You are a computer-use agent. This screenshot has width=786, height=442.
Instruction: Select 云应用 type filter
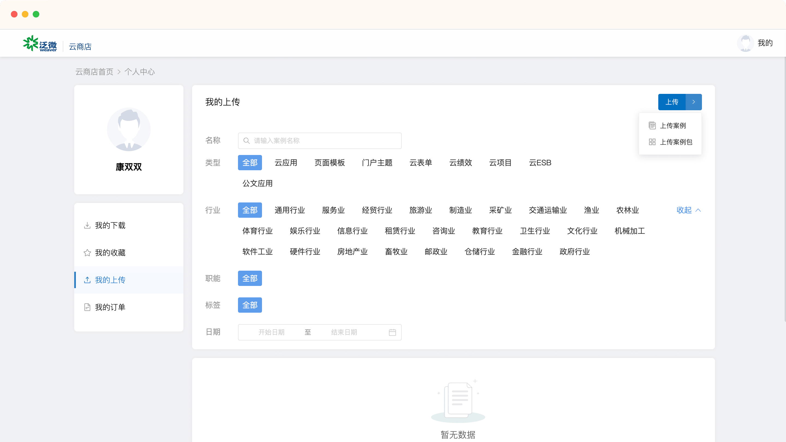[x=285, y=163]
